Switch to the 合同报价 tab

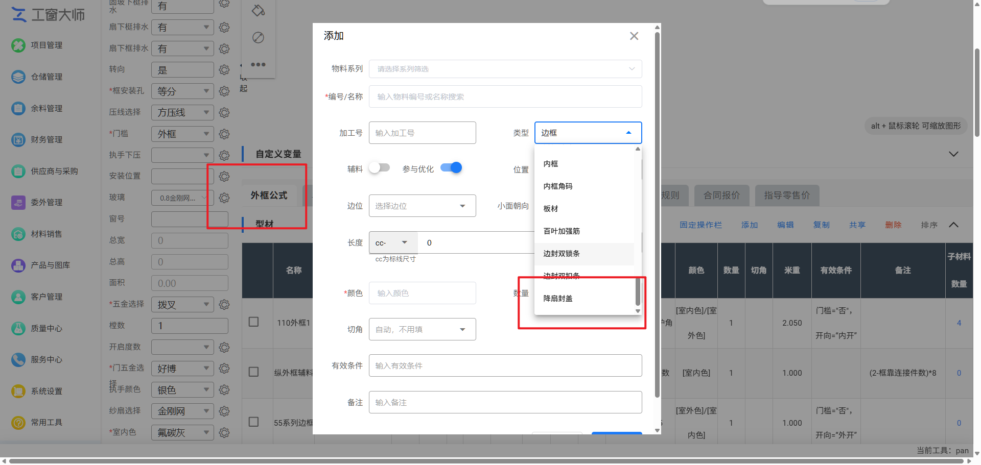721,195
